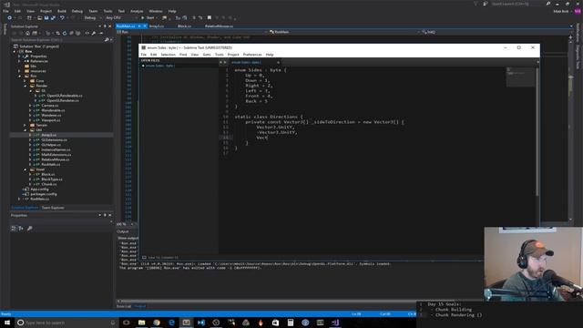Open Unity icon on taskbar

pos(216,323)
